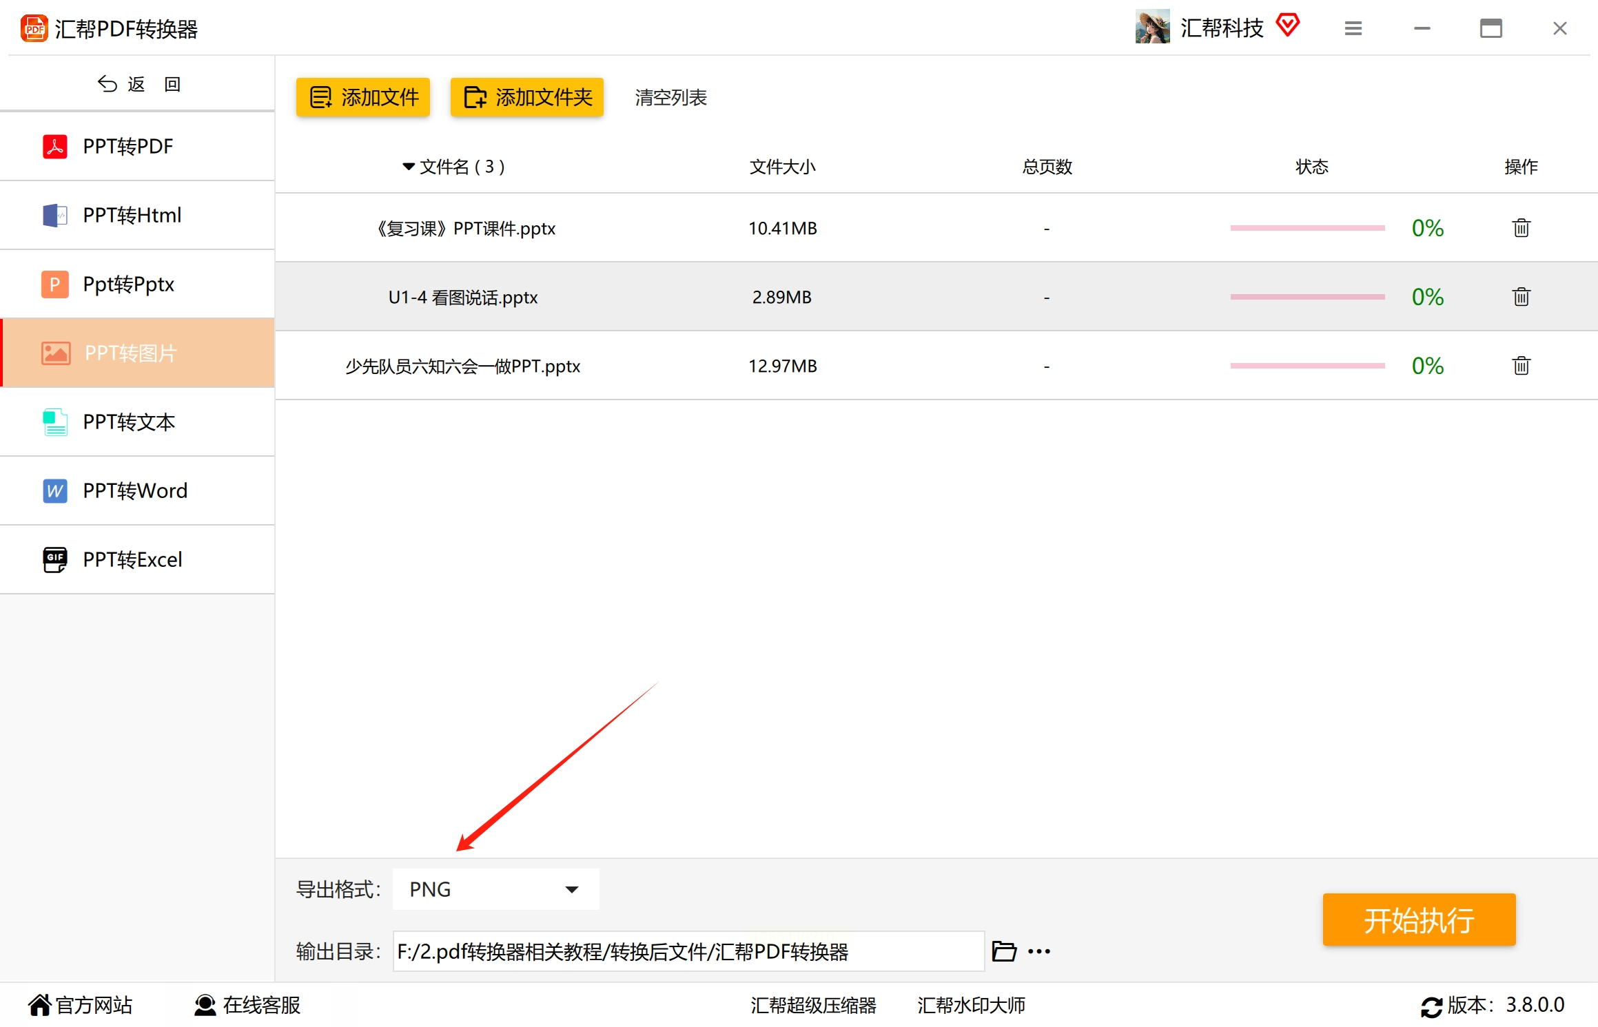Image resolution: width=1598 pixels, height=1027 pixels.
Task: Click the 添加文件 button
Action: pyautogui.click(x=363, y=97)
